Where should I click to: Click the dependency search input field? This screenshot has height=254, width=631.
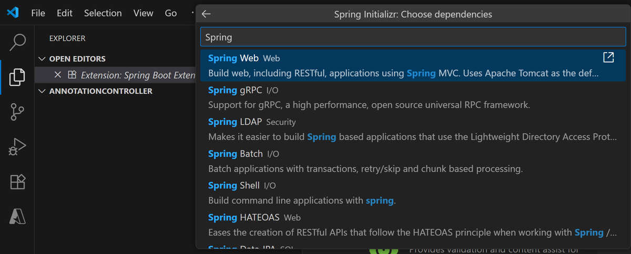tap(413, 37)
